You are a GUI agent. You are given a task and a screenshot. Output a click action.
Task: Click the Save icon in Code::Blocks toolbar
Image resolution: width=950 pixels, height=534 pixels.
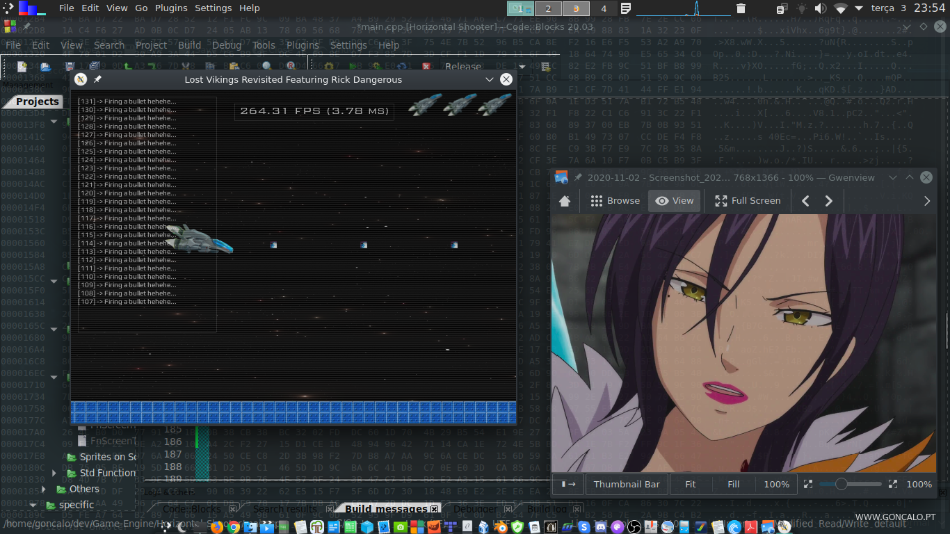tap(70, 67)
